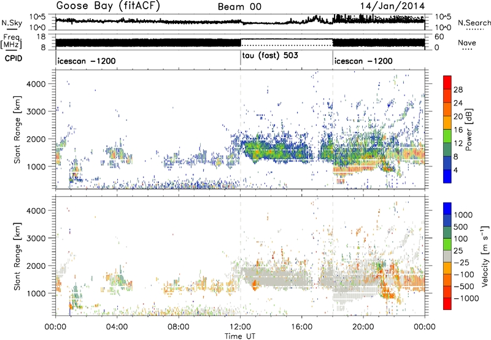The height and width of the screenshot is (340, 491).
Task: Click the orange power band near 19:00
Action: pos(354,169)
